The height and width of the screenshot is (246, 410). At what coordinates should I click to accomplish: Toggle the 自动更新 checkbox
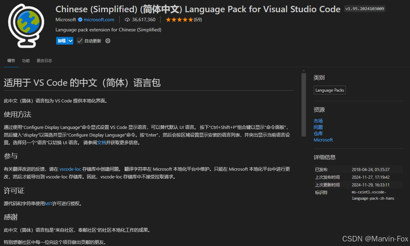point(80,41)
